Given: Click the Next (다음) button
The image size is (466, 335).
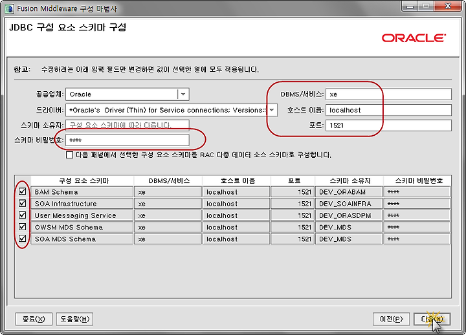Looking at the screenshot, I should coord(432,319).
